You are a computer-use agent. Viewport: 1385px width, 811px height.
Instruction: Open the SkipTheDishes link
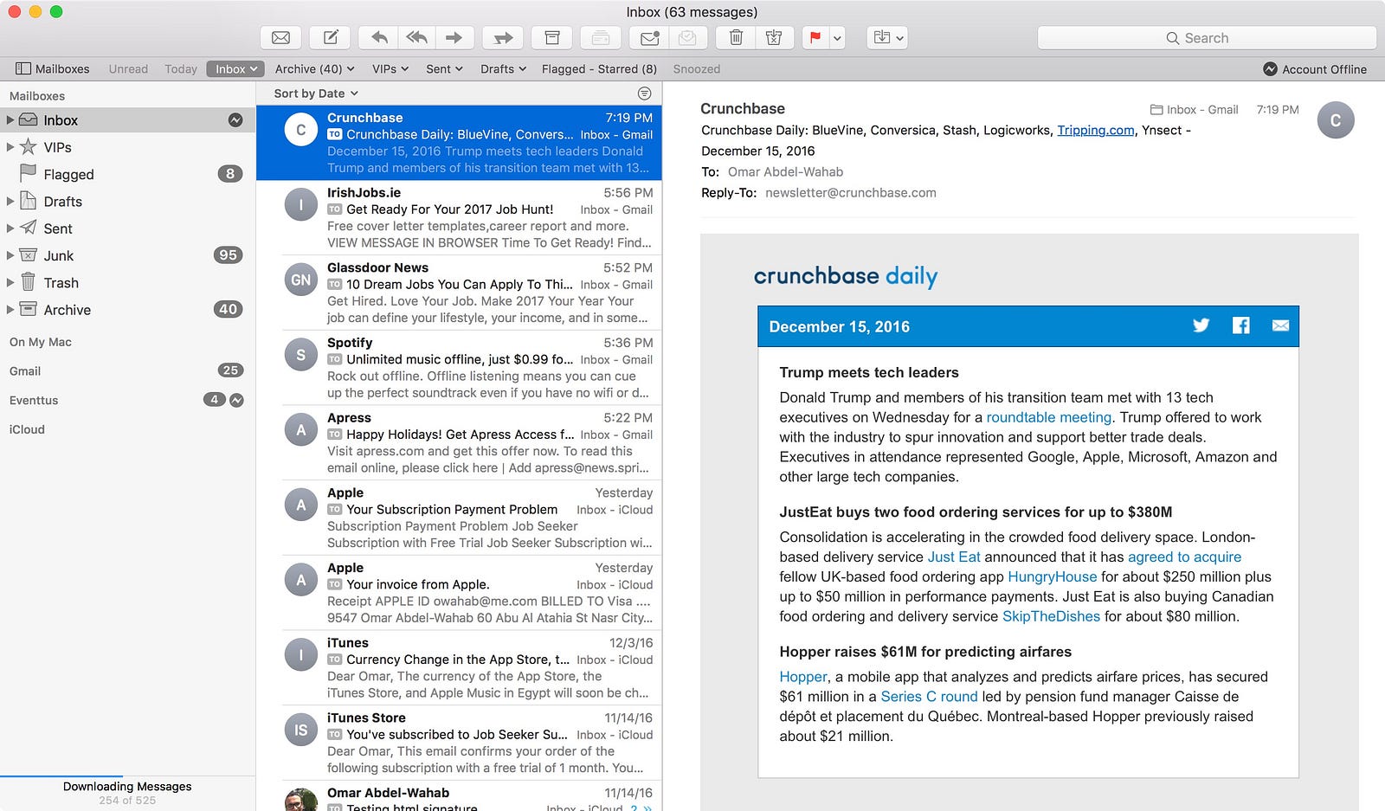coord(1051,616)
